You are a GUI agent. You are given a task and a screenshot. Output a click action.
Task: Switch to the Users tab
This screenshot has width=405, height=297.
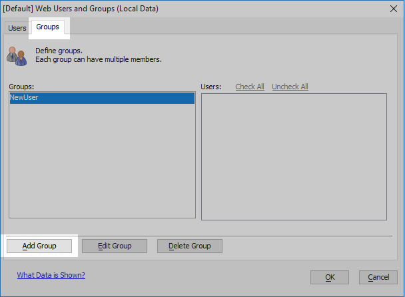[17, 27]
